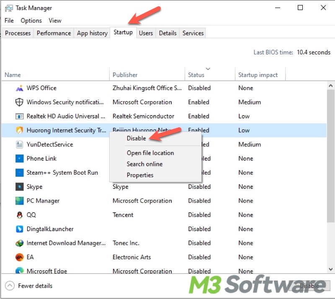
Task: Click the Phone Link icon
Action: point(19,159)
